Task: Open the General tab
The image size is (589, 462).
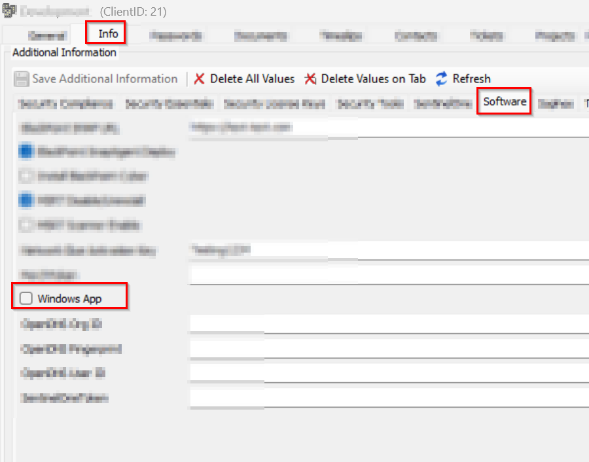Action: (46, 36)
